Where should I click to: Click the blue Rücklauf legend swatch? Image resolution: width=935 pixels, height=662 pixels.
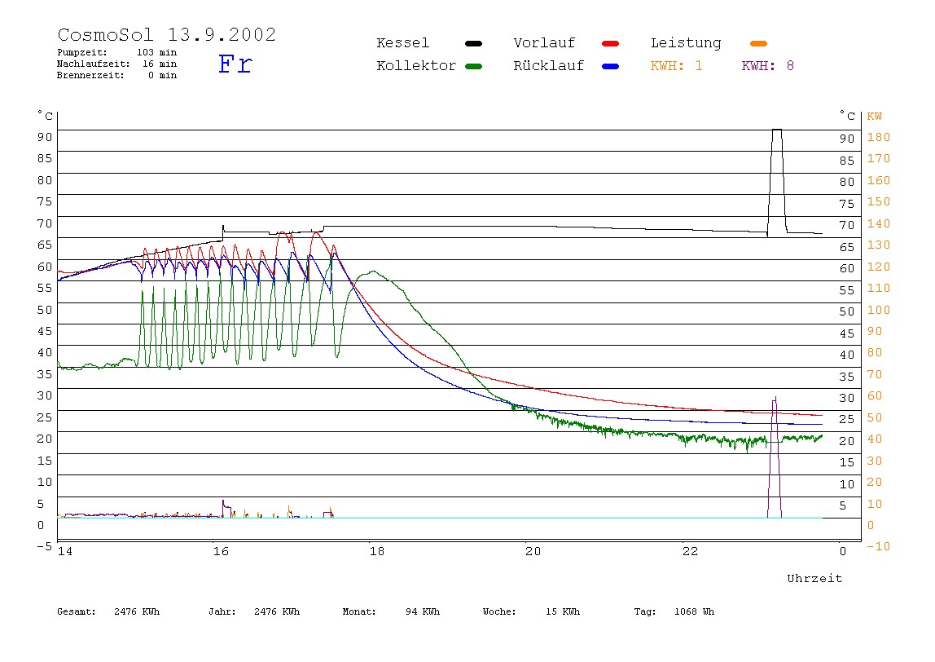[611, 66]
